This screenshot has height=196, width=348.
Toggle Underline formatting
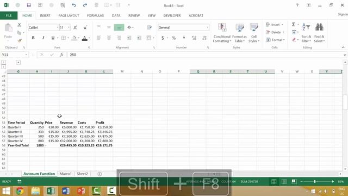(x=53, y=38)
